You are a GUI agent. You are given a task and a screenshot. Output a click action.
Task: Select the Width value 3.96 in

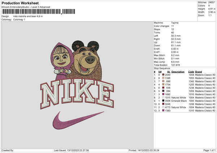click(212, 12)
